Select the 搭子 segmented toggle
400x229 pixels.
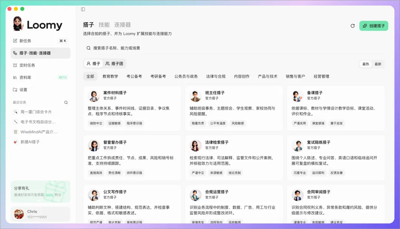click(93, 64)
